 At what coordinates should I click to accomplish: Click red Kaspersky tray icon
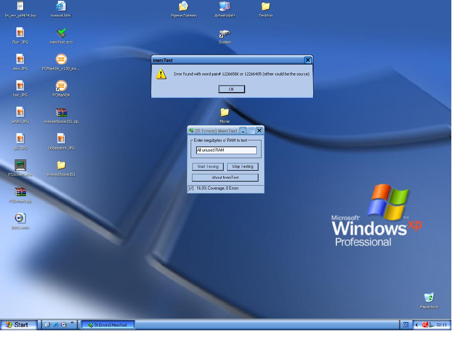point(425,325)
